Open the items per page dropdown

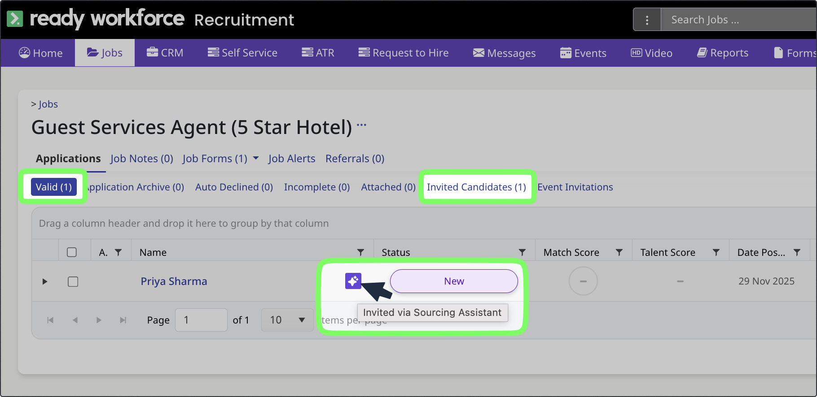(x=287, y=320)
